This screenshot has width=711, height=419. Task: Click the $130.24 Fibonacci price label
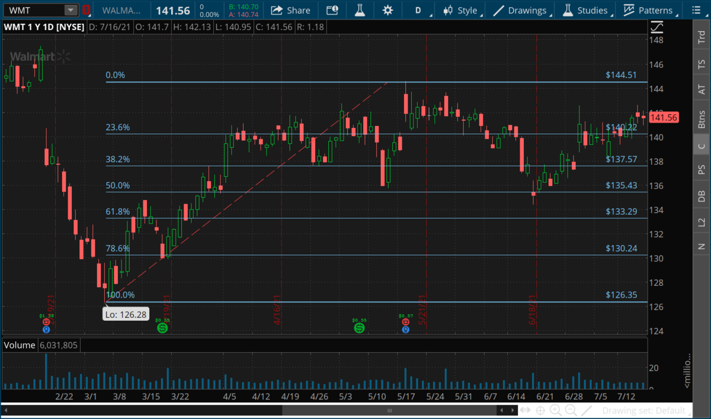(621, 249)
